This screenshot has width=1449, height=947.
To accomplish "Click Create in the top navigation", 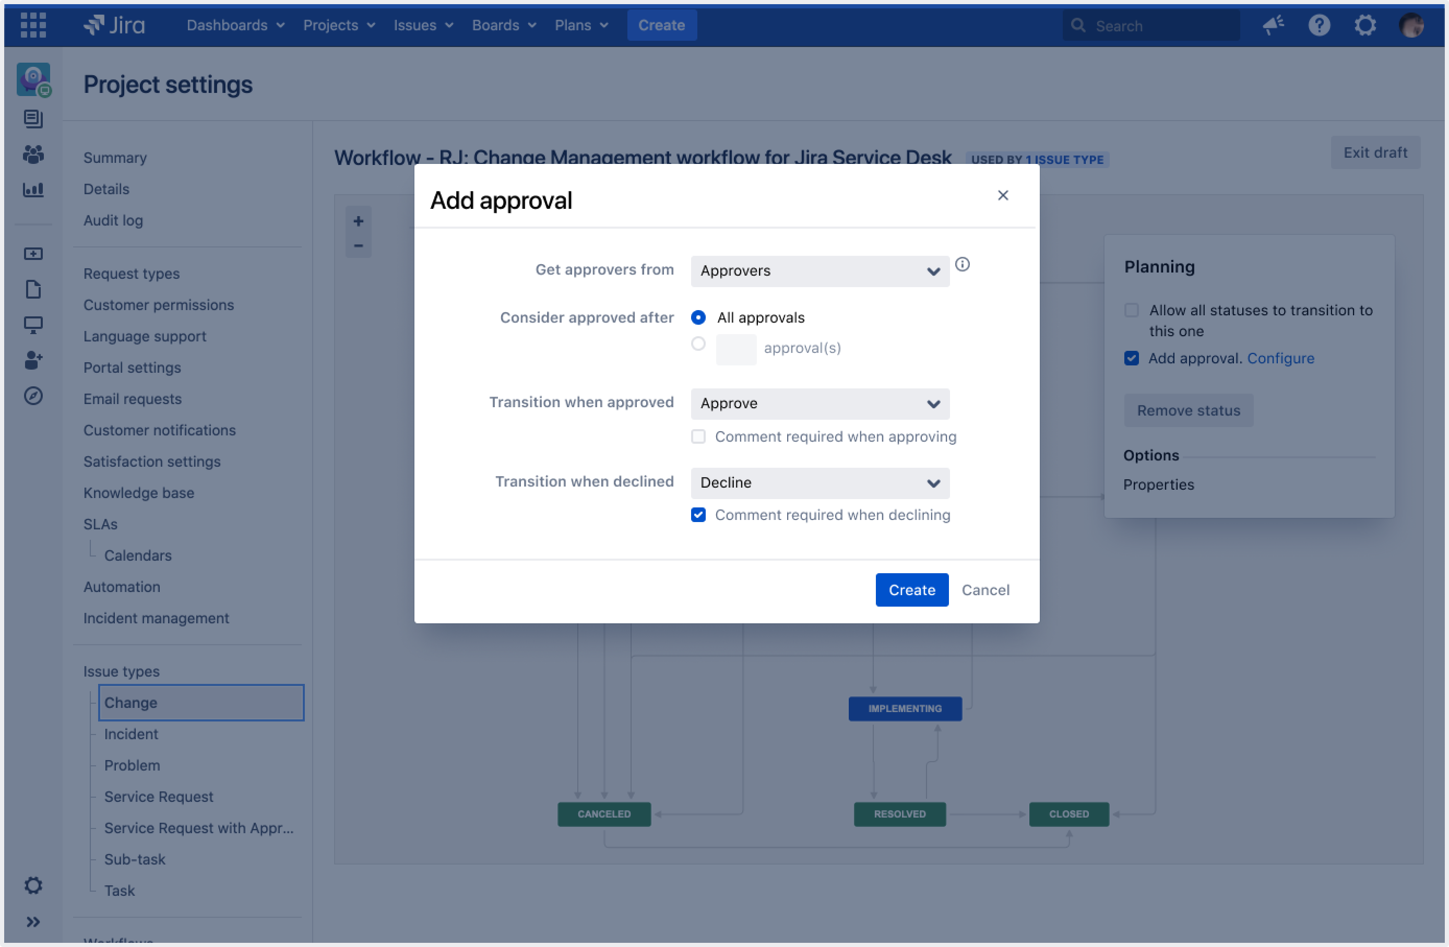I will (x=661, y=25).
